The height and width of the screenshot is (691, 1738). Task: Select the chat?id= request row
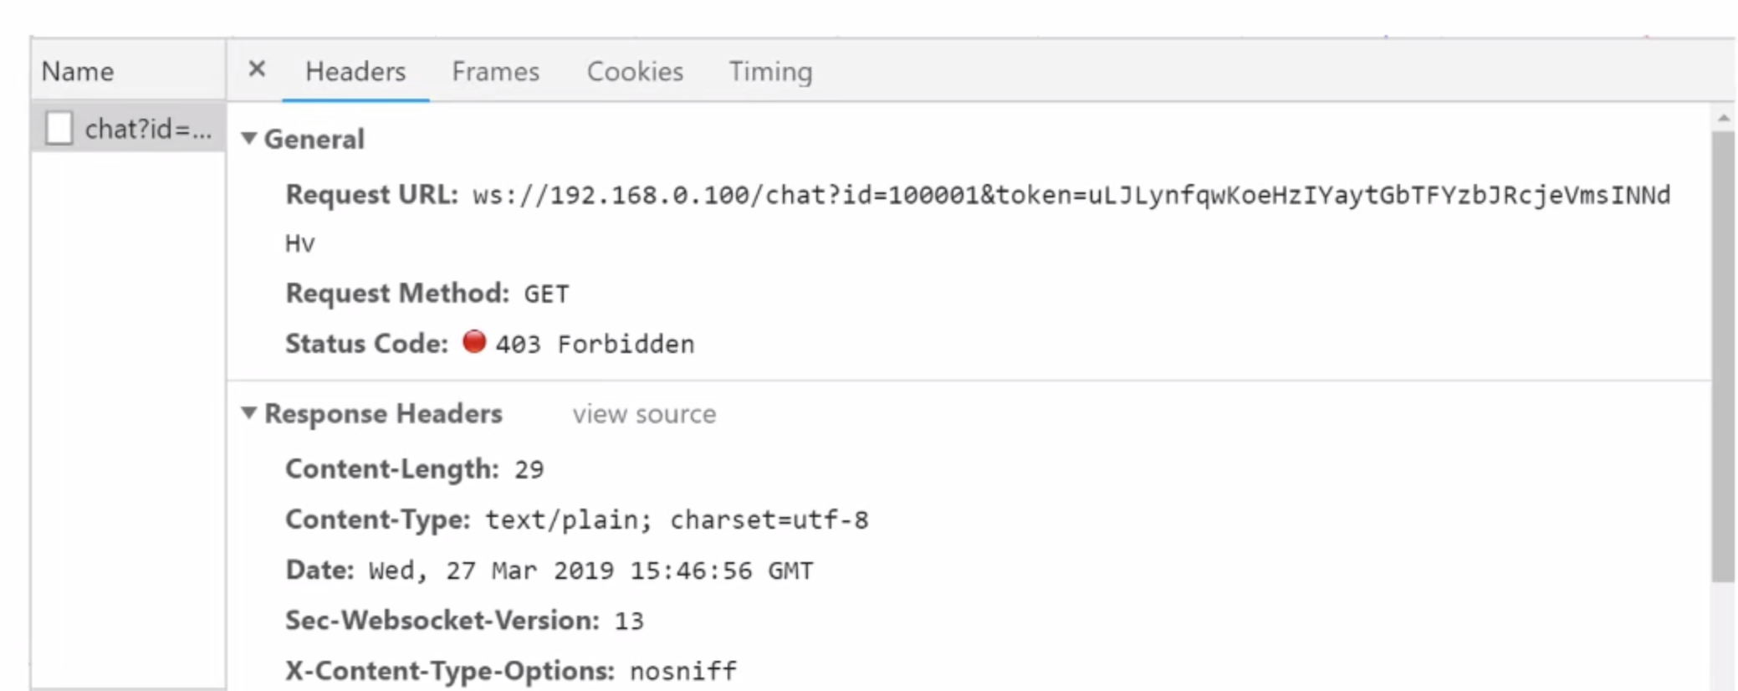148,129
